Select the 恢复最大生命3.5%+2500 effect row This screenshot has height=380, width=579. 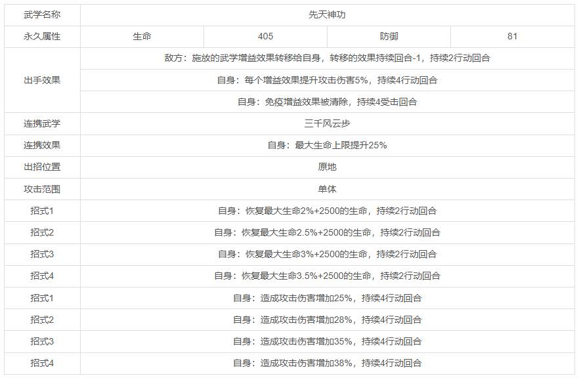pyautogui.click(x=327, y=276)
